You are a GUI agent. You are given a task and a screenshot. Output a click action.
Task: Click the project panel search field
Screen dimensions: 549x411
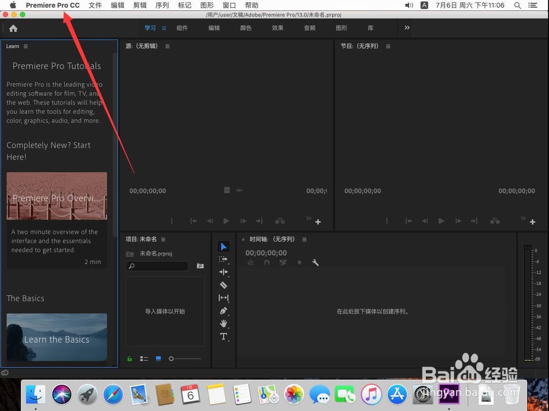point(157,266)
